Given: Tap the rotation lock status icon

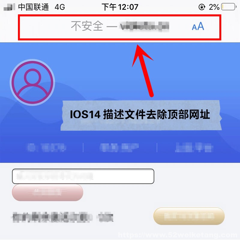Looking at the screenshot, I should pyautogui.click(x=202, y=7).
